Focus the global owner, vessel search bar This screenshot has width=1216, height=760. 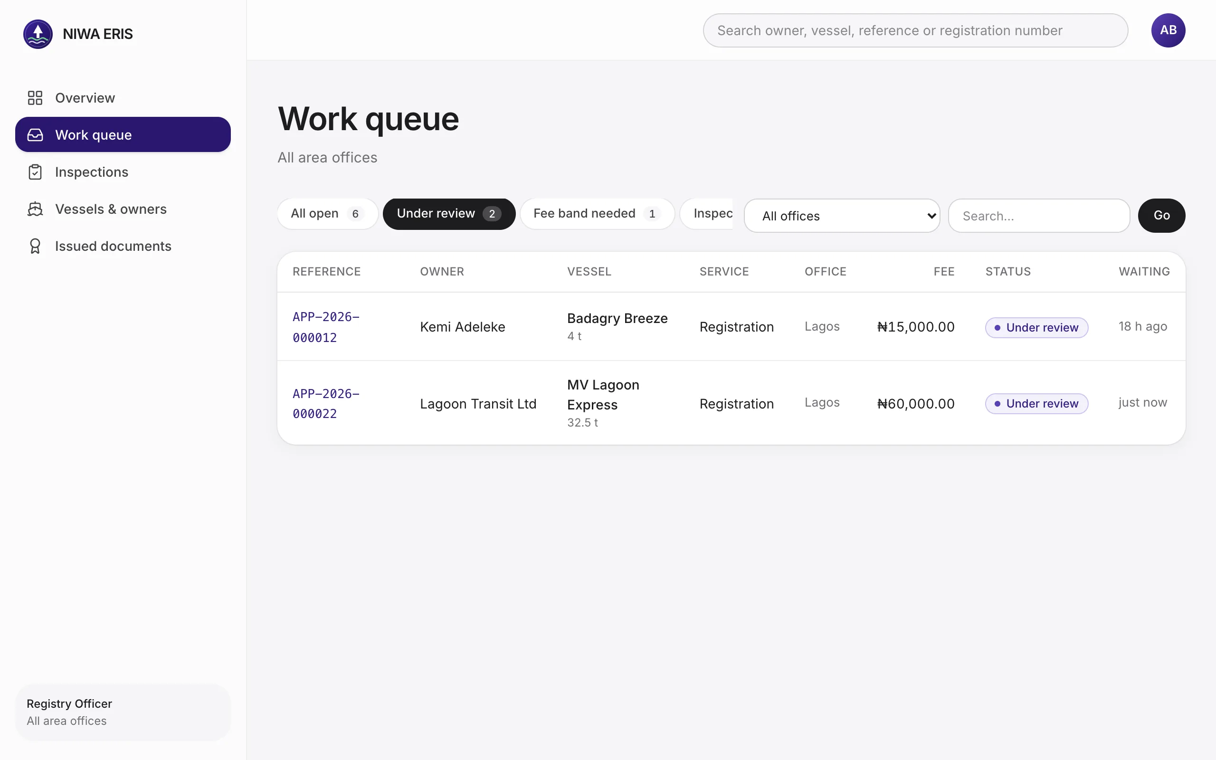click(x=915, y=31)
